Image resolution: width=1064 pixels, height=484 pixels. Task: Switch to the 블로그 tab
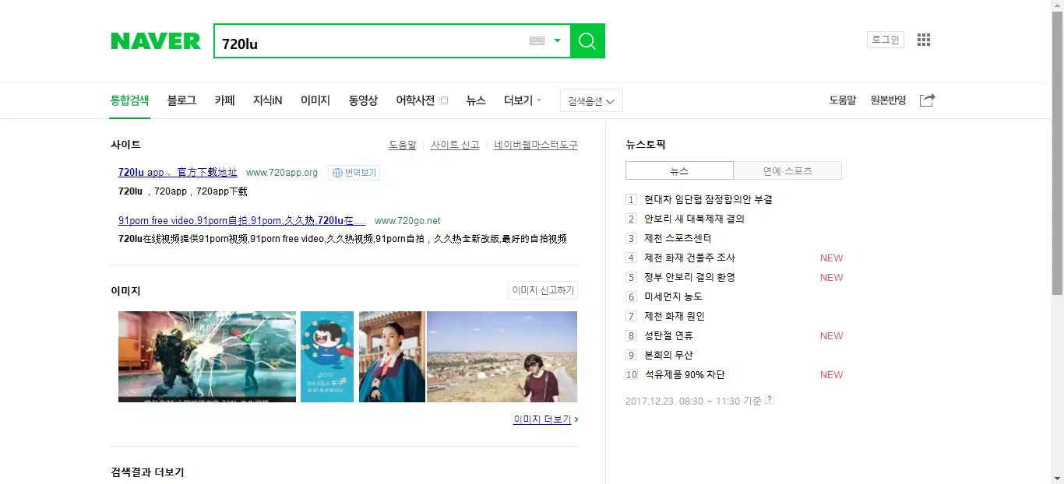click(x=181, y=100)
